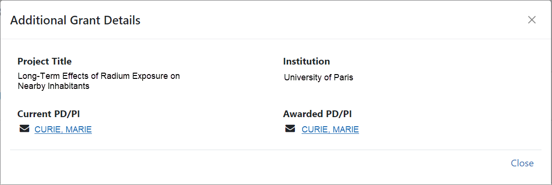This screenshot has width=552, height=185.
Task: Click the envelope icon beside Current PD/PI name
Action: point(24,129)
